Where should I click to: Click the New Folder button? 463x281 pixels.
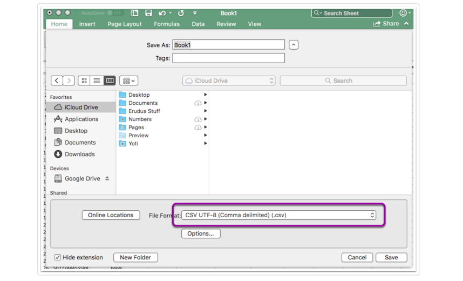click(x=135, y=257)
